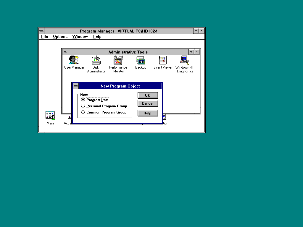Click the Administrative Tools title bar

(x=128, y=52)
